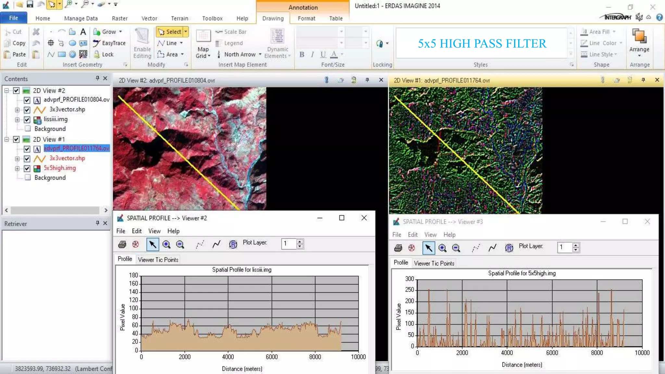Toggle the 2D View #2 checkbox
665x374 pixels.
coord(16,91)
